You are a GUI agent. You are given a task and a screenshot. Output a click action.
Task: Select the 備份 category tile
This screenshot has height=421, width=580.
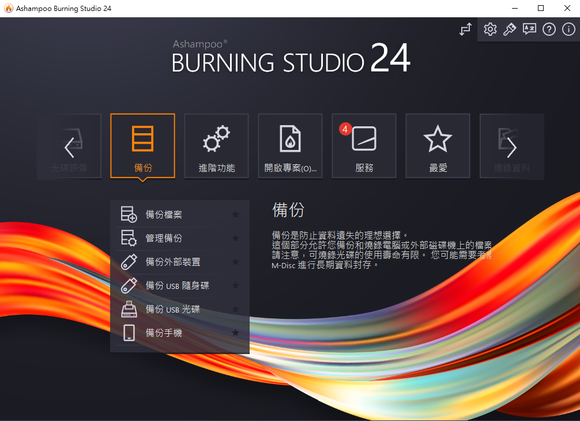coord(142,146)
